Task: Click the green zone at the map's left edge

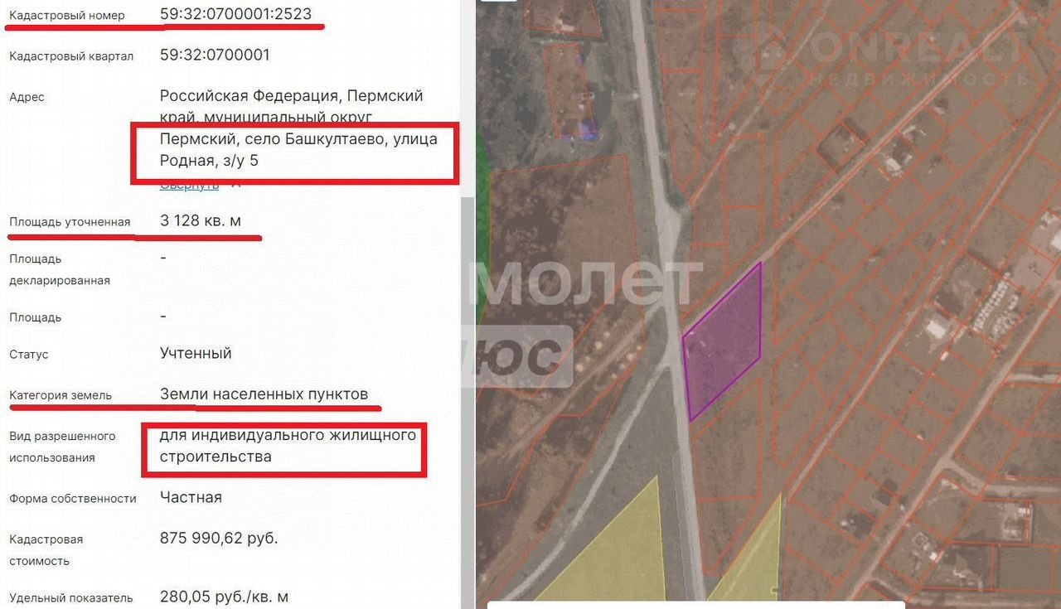Action: 482,232
